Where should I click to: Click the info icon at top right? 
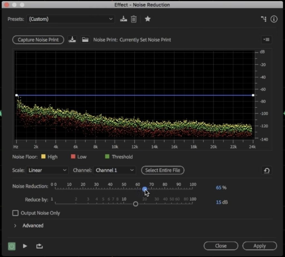pyautogui.click(x=274, y=19)
